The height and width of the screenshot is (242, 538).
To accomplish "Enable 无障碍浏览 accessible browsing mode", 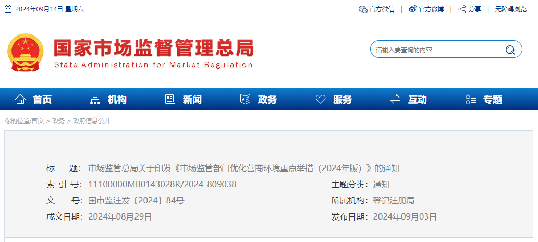I will pos(510,9).
